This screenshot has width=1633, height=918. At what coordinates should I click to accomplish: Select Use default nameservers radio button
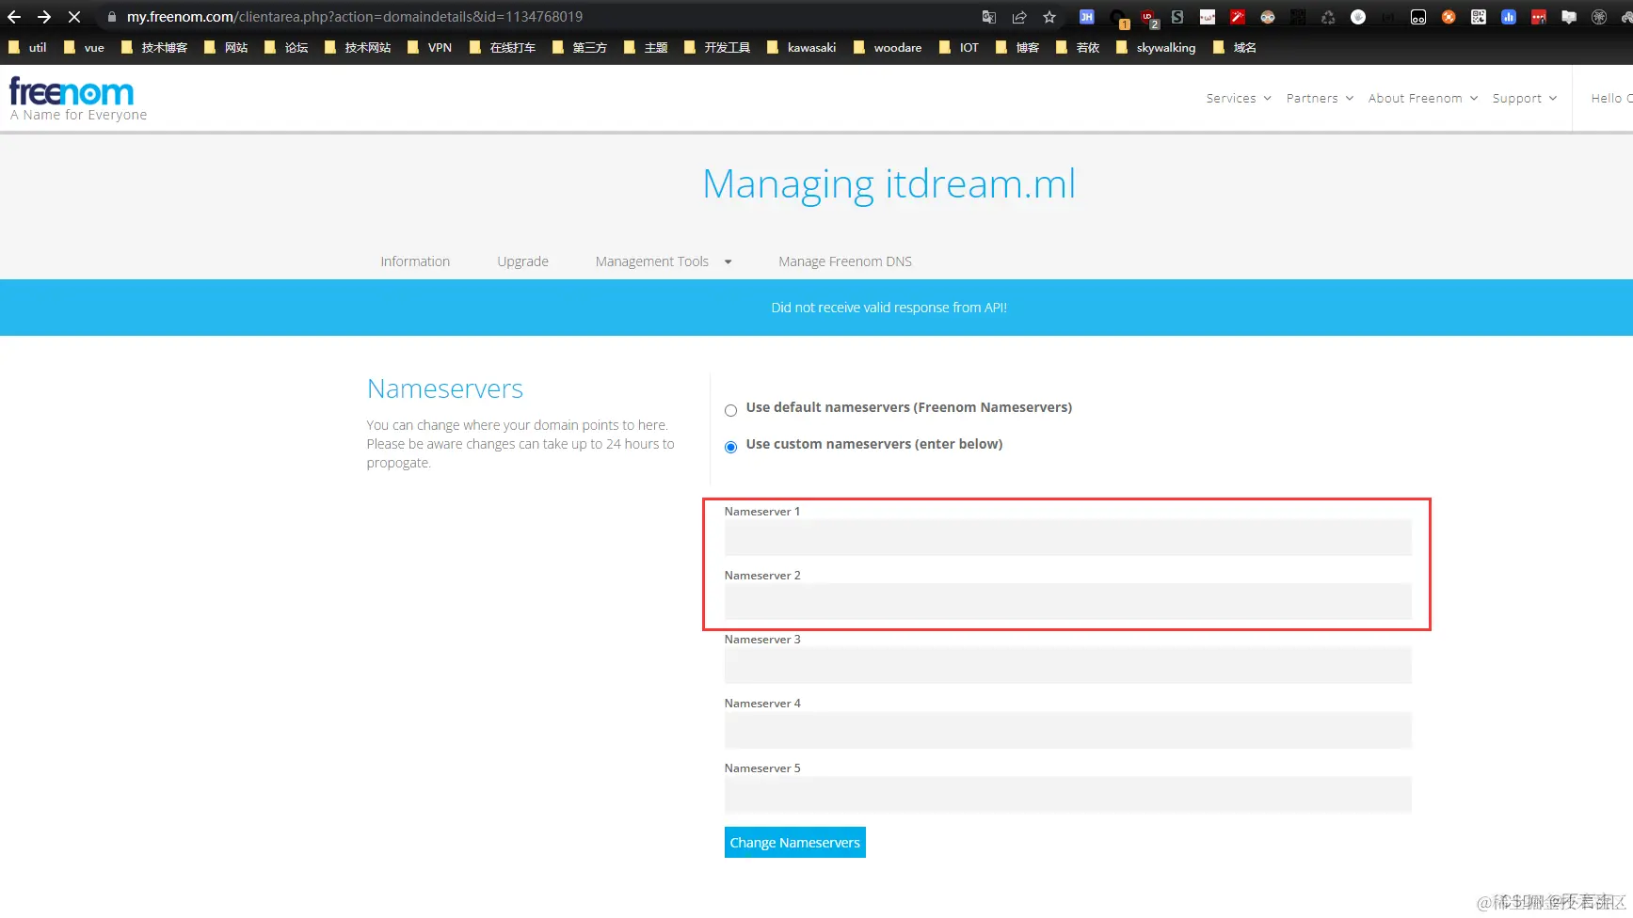pos(730,410)
